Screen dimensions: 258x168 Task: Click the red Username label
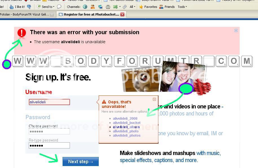click(x=39, y=92)
